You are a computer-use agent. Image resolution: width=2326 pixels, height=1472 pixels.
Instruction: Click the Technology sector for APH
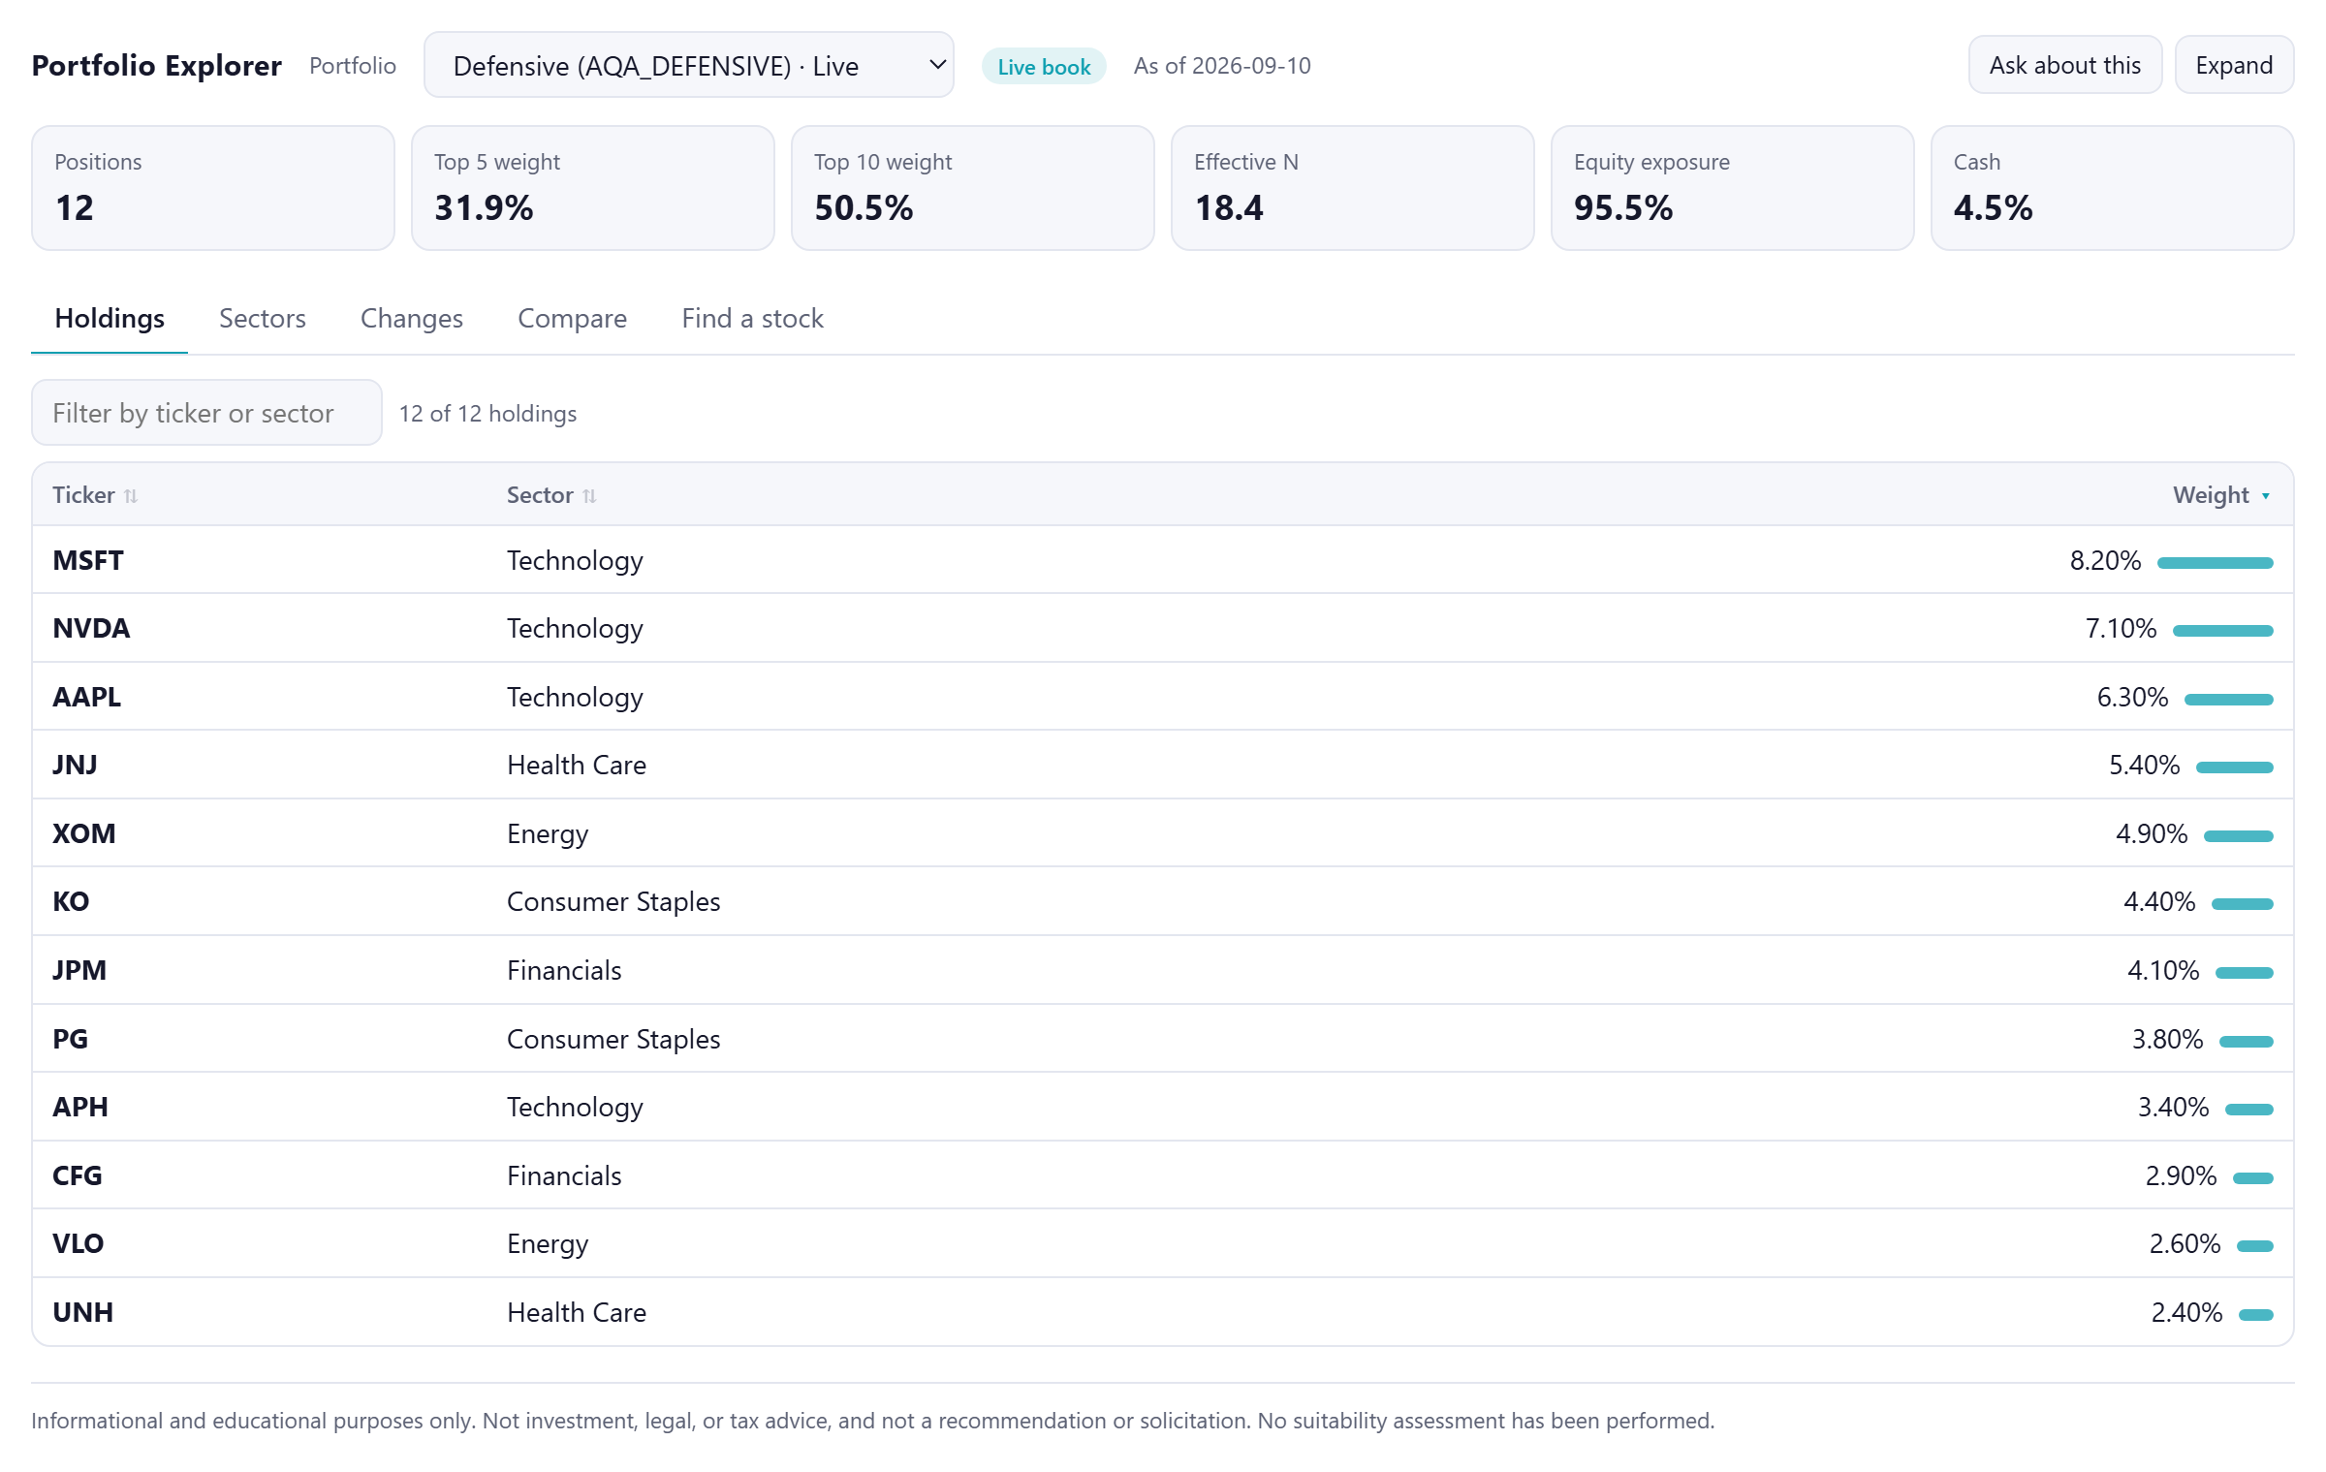tap(575, 1108)
